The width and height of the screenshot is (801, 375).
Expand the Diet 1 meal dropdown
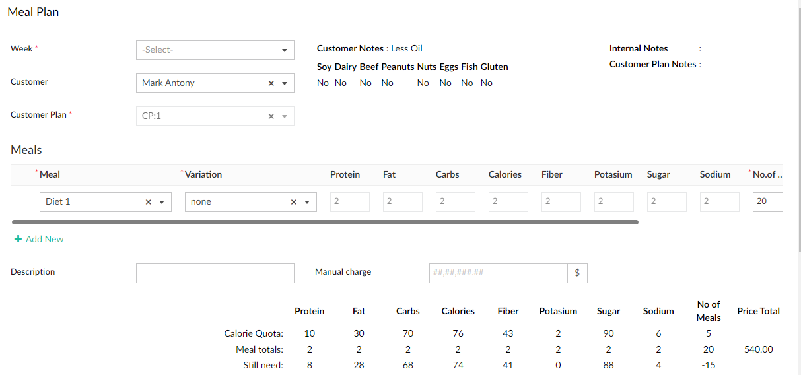click(162, 202)
